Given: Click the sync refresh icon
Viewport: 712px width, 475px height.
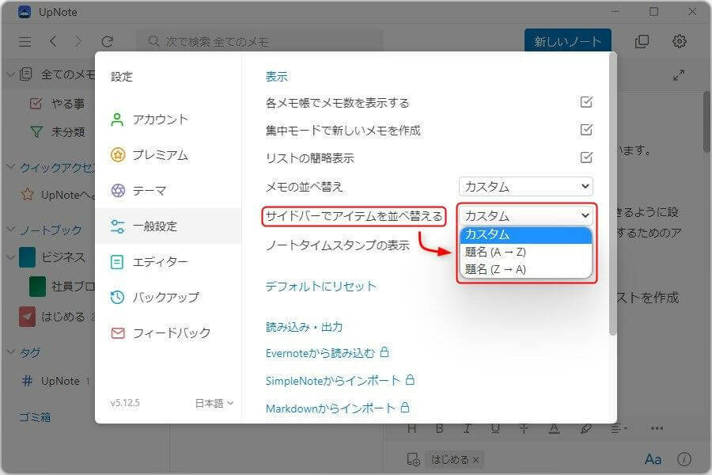Looking at the screenshot, I should [107, 42].
